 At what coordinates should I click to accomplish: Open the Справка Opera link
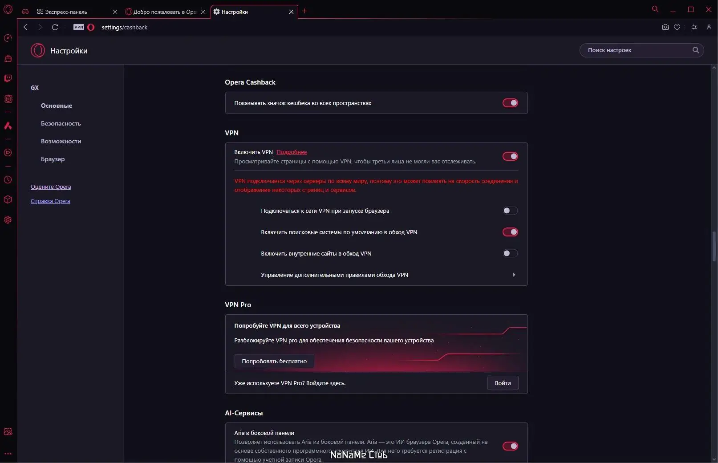(x=50, y=201)
